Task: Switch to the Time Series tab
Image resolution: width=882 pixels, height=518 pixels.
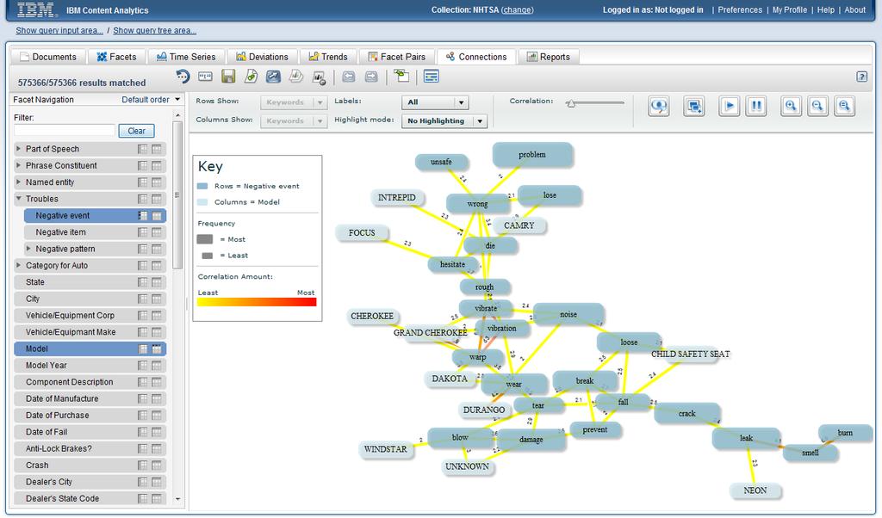Action: (186, 57)
